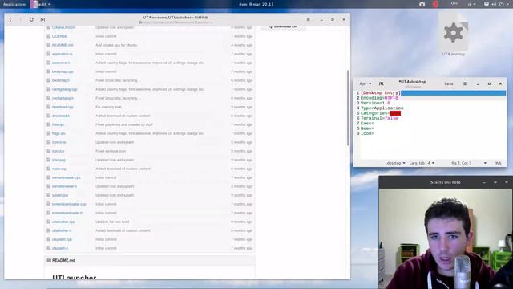The width and height of the screenshot is (513, 289).
Task: Click the GitHub address URL field
Action: point(176,22)
